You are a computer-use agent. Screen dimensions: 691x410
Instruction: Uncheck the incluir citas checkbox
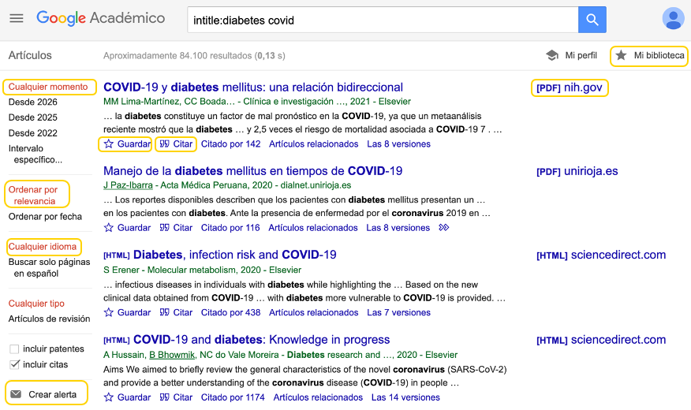coord(14,364)
